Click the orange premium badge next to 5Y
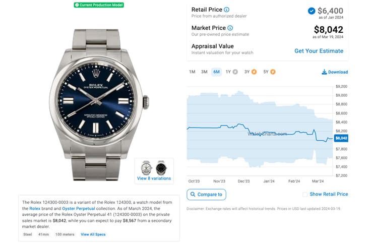Screen dimensions: 368x243 pos(273,72)
